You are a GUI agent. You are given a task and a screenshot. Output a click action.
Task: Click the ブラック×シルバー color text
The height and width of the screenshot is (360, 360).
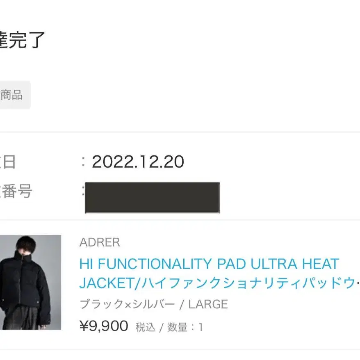127,304
